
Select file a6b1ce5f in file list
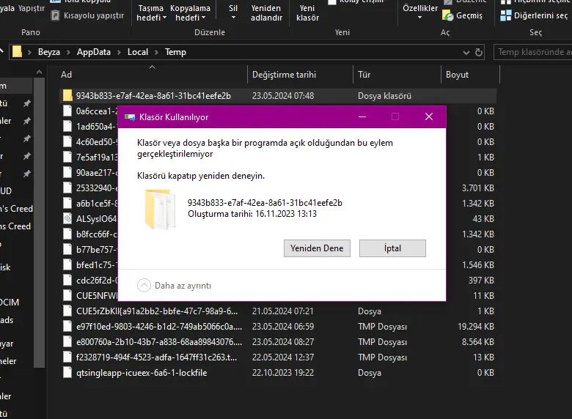[97, 204]
